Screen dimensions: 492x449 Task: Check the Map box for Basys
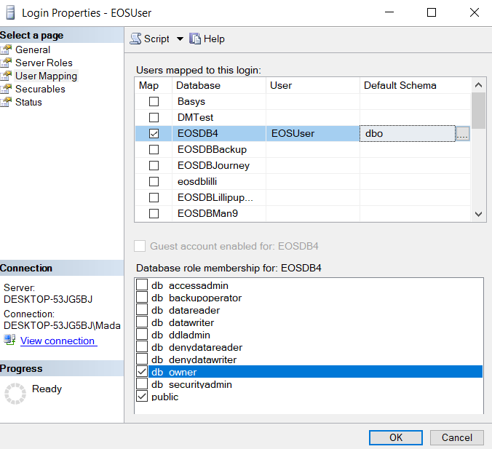point(154,102)
